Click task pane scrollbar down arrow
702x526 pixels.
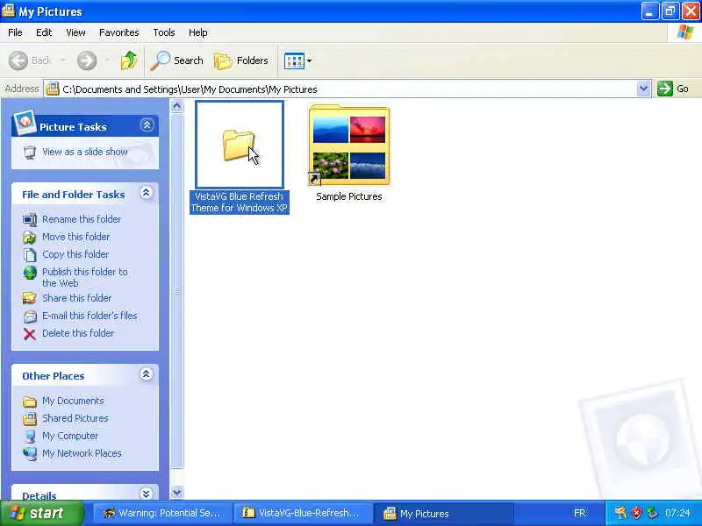tap(177, 492)
